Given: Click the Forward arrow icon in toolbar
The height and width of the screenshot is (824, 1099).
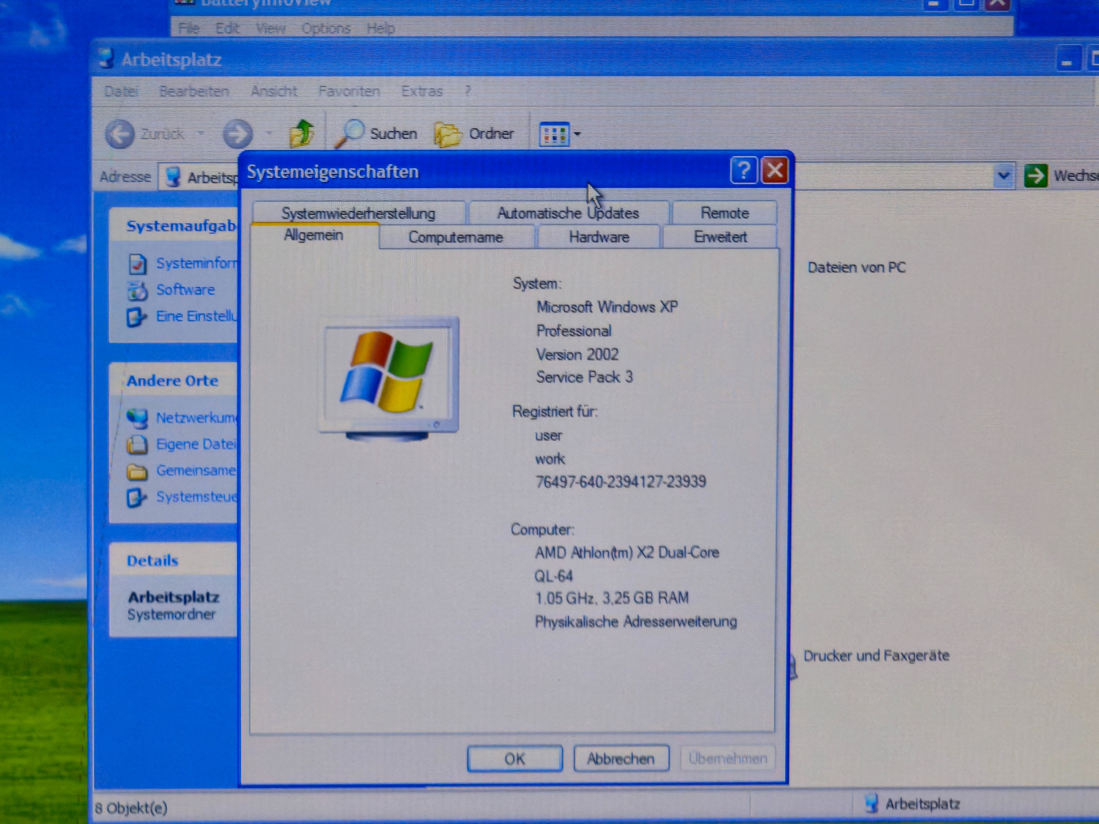Looking at the screenshot, I should pyautogui.click(x=238, y=134).
